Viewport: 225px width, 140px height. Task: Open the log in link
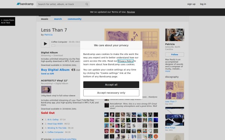tap(203, 4)
